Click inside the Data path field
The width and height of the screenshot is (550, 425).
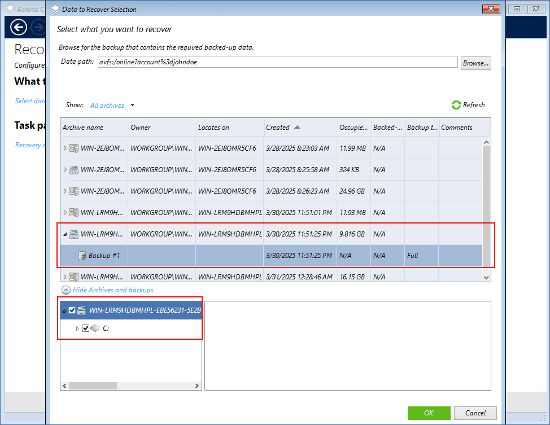pyautogui.click(x=277, y=63)
